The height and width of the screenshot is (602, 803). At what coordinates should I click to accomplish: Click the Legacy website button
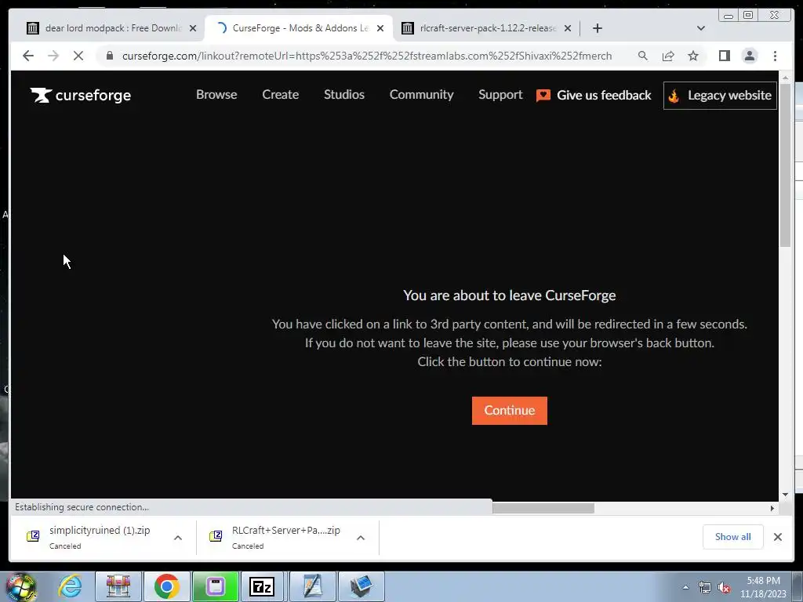click(720, 95)
